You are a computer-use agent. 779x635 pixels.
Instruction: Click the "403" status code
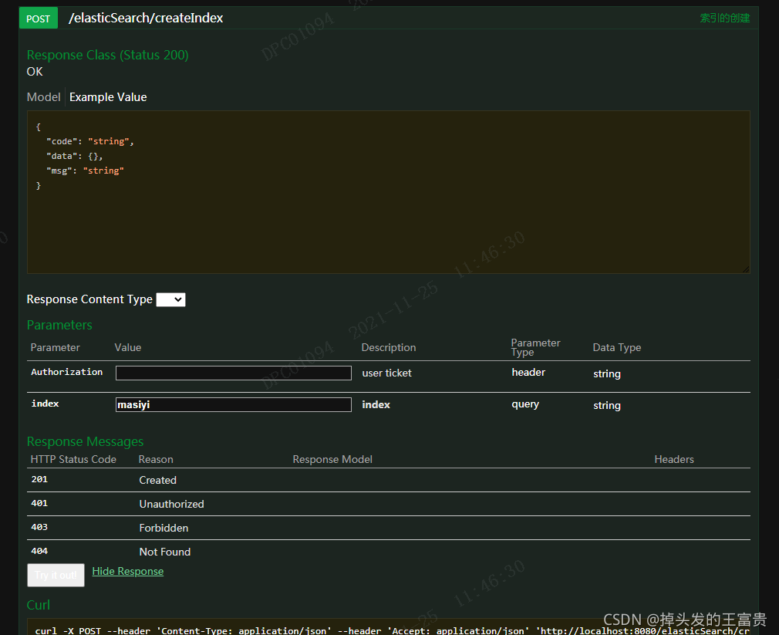tap(39, 527)
